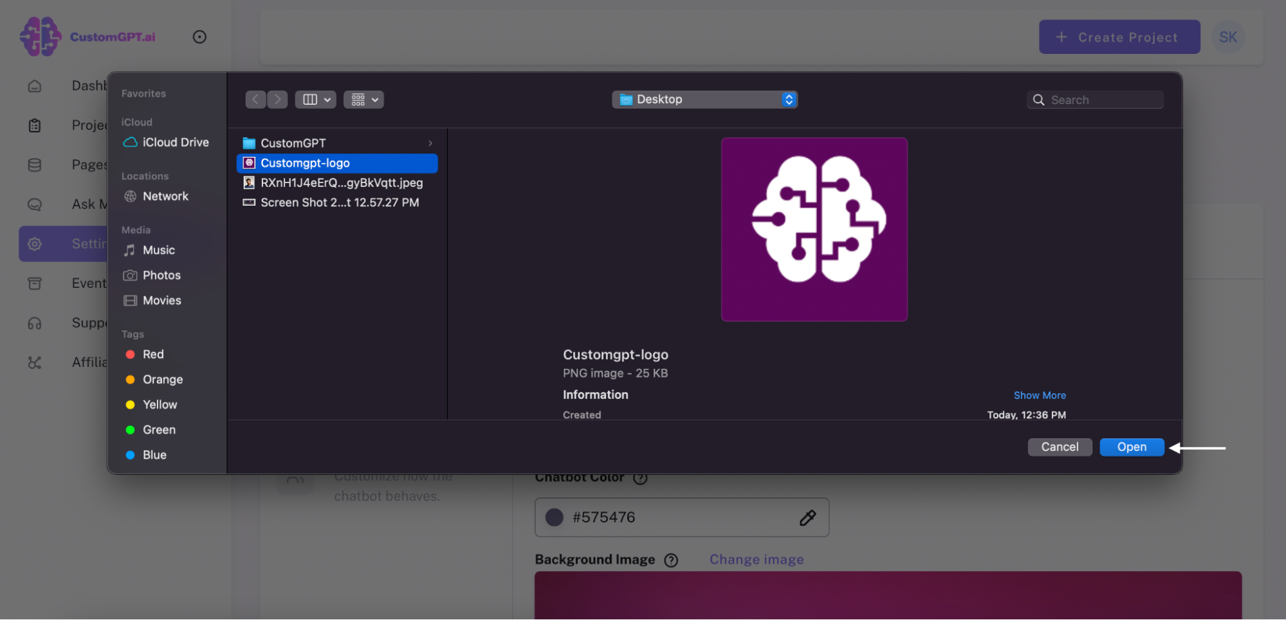This screenshot has width=1286, height=620.
Task: Open the Support headphones icon
Action: [x=35, y=323]
